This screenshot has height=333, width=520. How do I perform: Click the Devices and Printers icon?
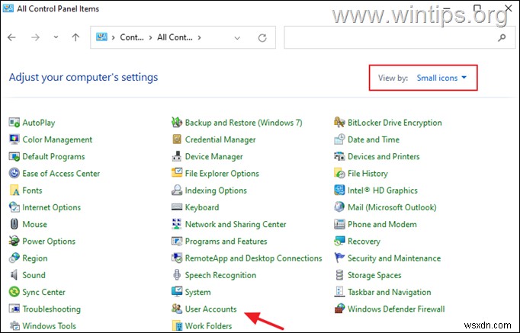tap(339, 156)
